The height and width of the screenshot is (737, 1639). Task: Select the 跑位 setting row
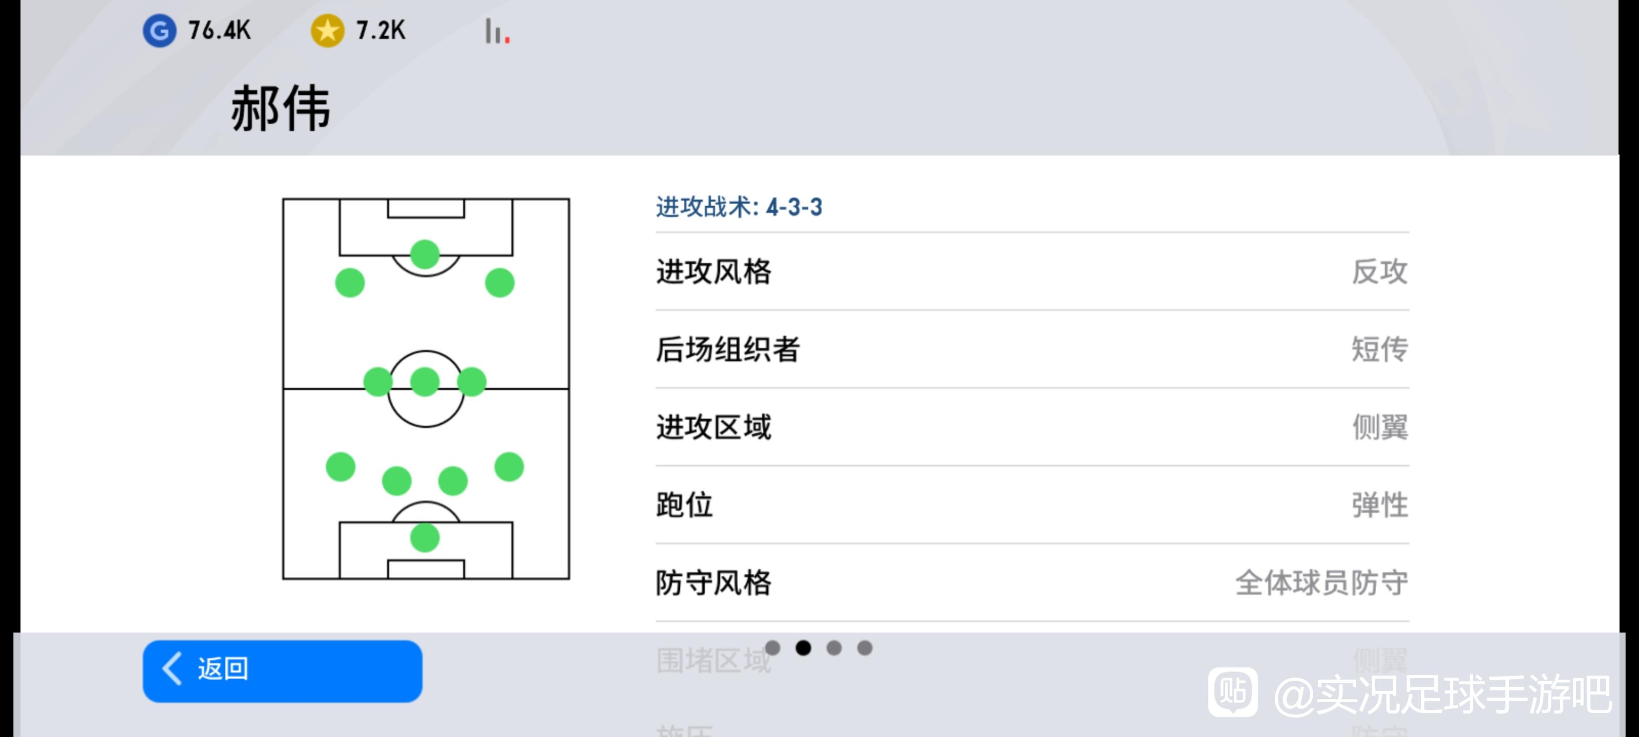click(x=1032, y=505)
